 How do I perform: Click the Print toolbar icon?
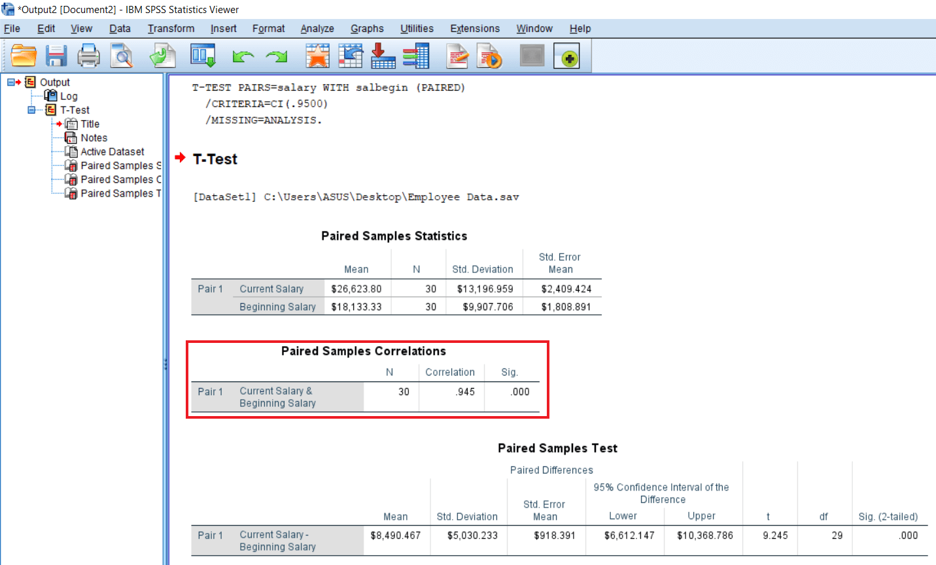[89, 56]
